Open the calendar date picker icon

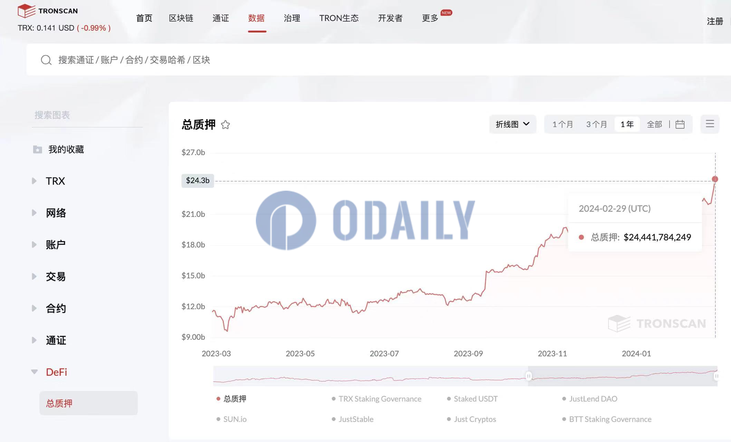click(x=680, y=124)
